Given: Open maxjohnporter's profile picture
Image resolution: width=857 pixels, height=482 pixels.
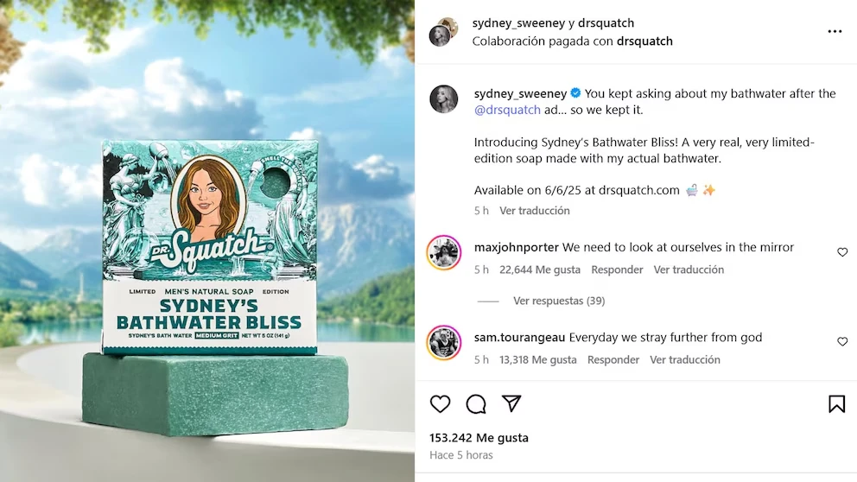Looking at the screenshot, I should tap(444, 252).
